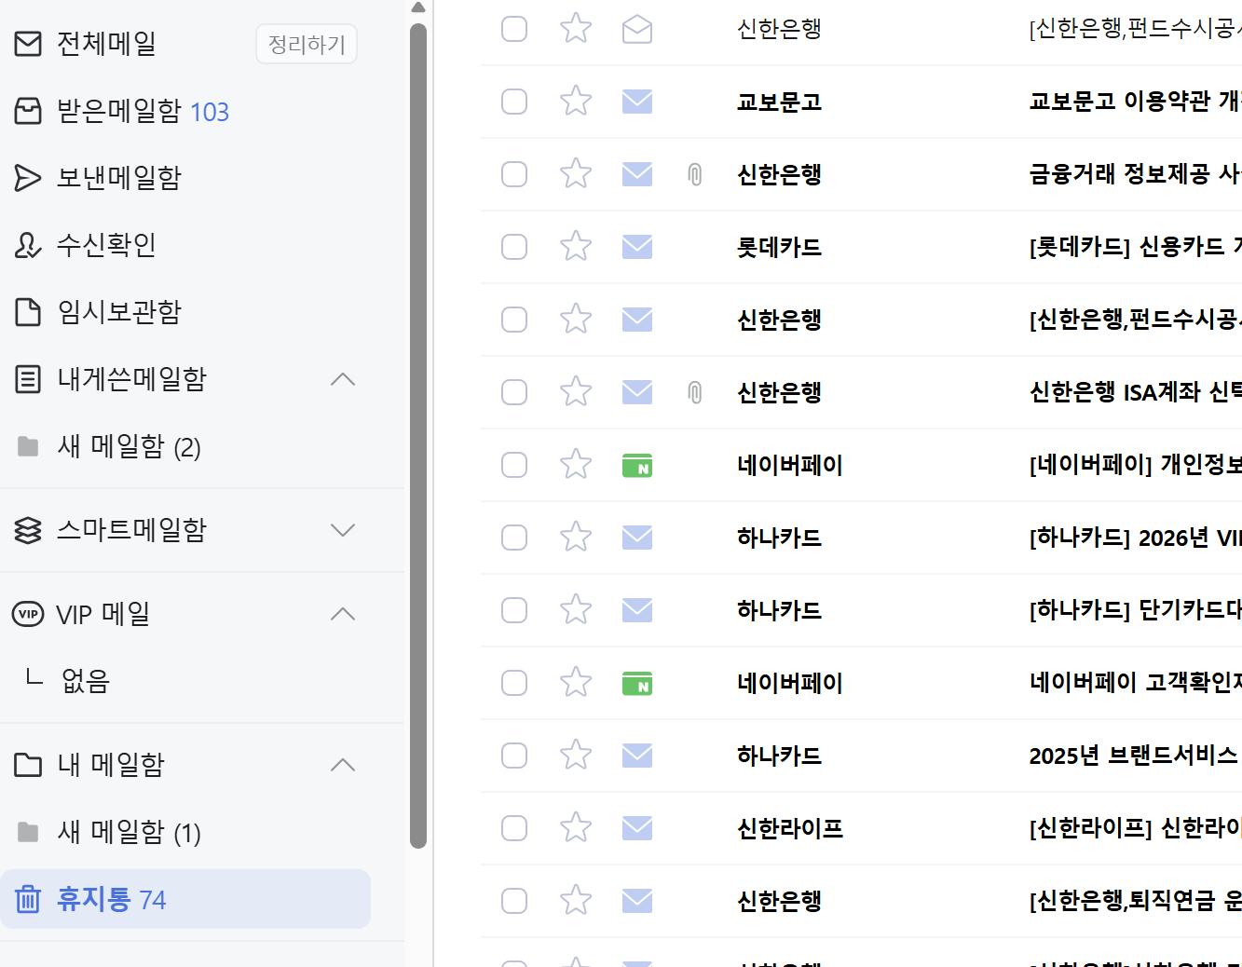Click the sidebar scrollbar up arrow
This screenshot has height=967, width=1242.
point(418,7)
